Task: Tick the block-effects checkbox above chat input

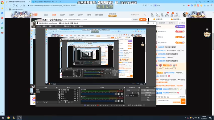Action: pyautogui.click(x=179, y=97)
